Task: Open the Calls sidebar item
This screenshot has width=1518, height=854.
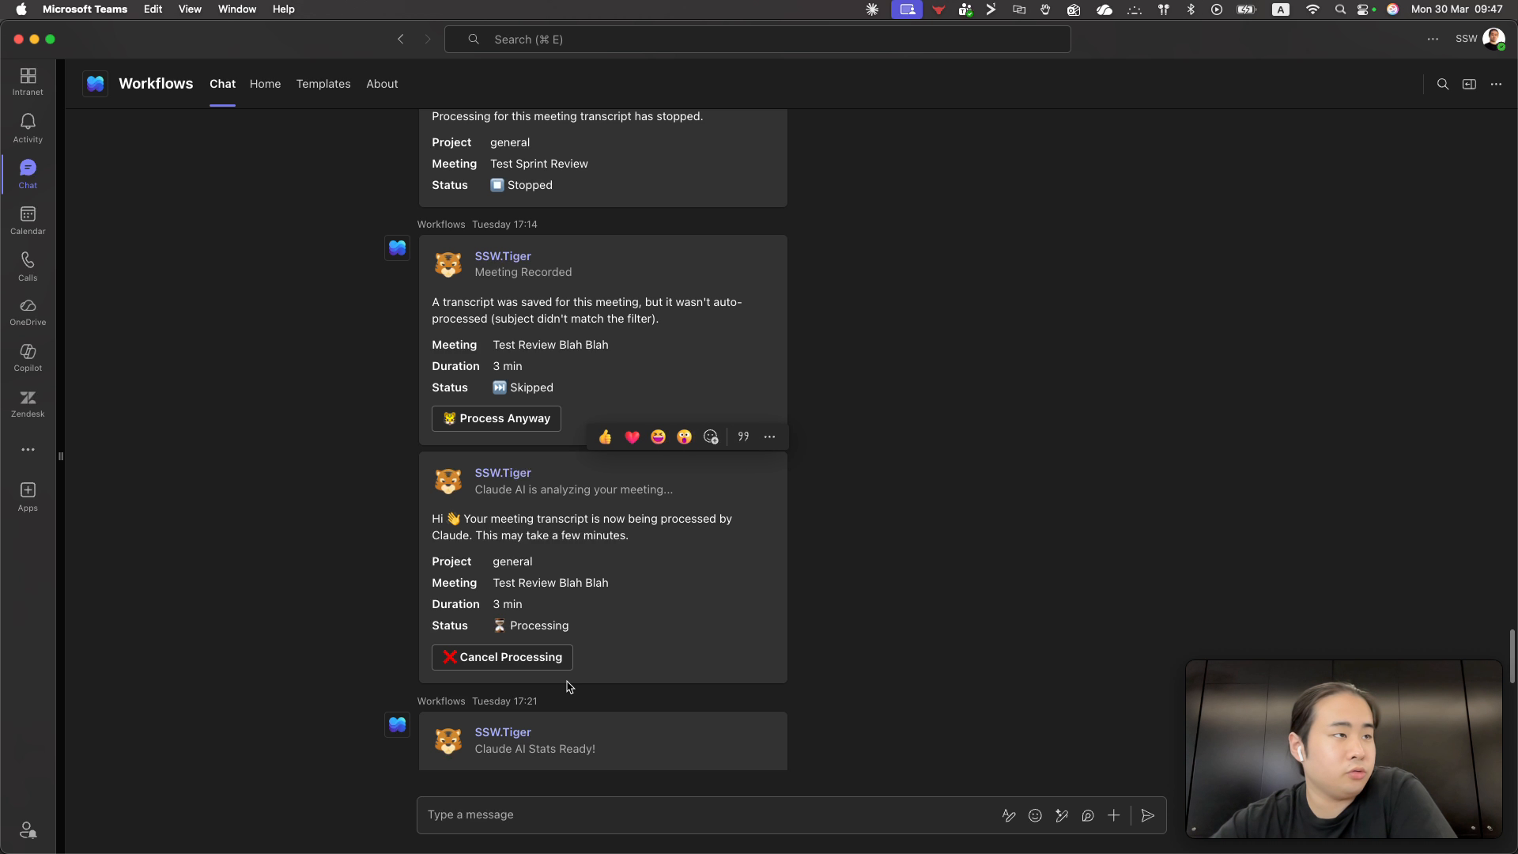Action: tap(28, 266)
